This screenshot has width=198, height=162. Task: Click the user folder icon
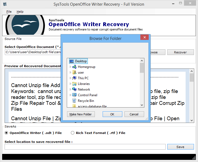74,73
